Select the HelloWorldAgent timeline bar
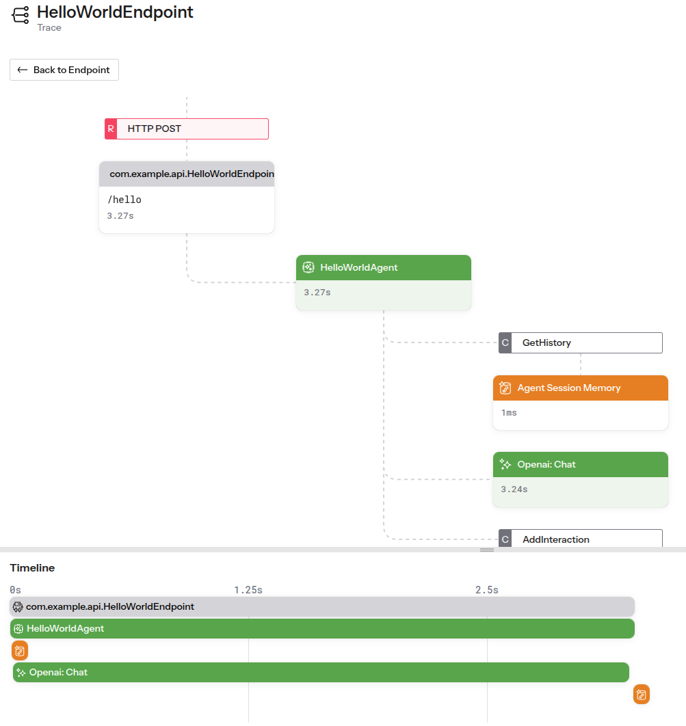This screenshot has width=686, height=726. coord(322,628)
